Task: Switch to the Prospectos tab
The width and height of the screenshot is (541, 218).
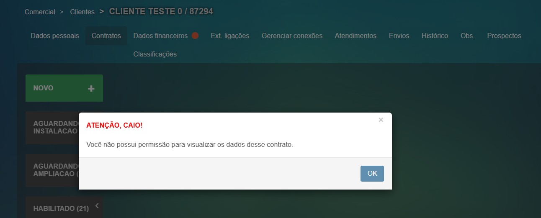Action: [x=504, y=36]
